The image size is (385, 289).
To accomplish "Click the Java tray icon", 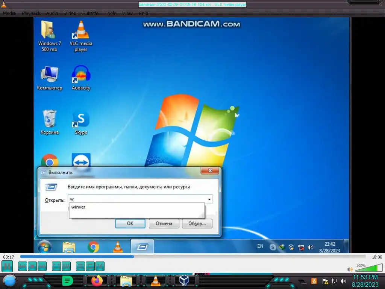I will point(314,281).
